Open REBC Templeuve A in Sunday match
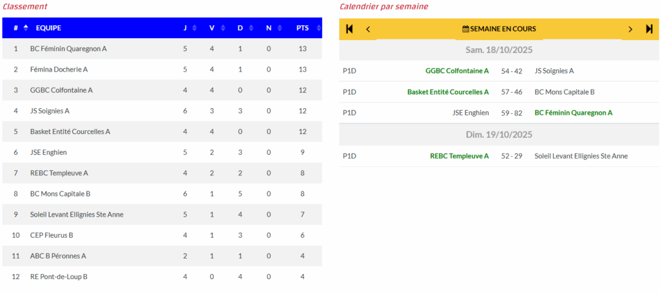660x292 pixels. (459, 156)
